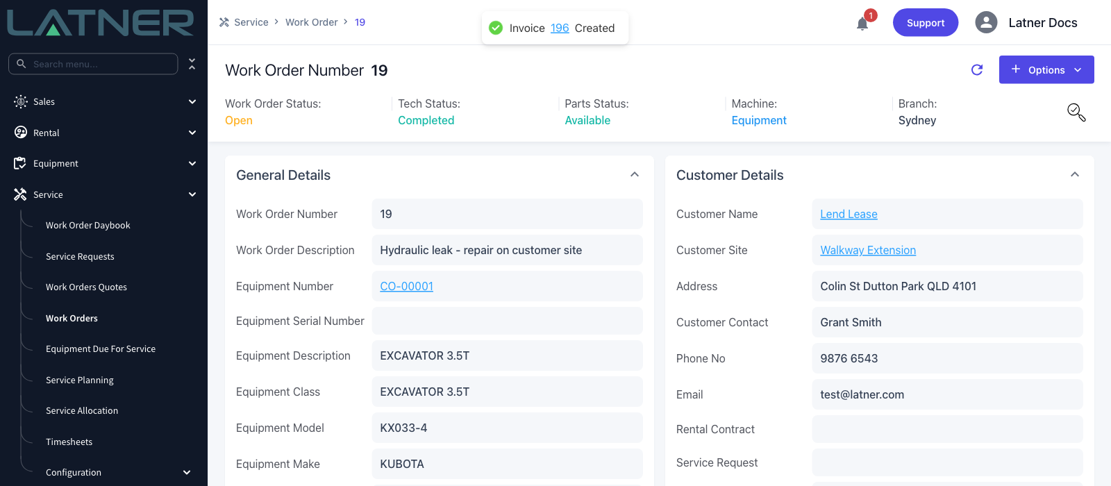This screenshot has height=486, width=1111.
Task: Open invoice 196 link in toast
Action: [x=560, y=28]
